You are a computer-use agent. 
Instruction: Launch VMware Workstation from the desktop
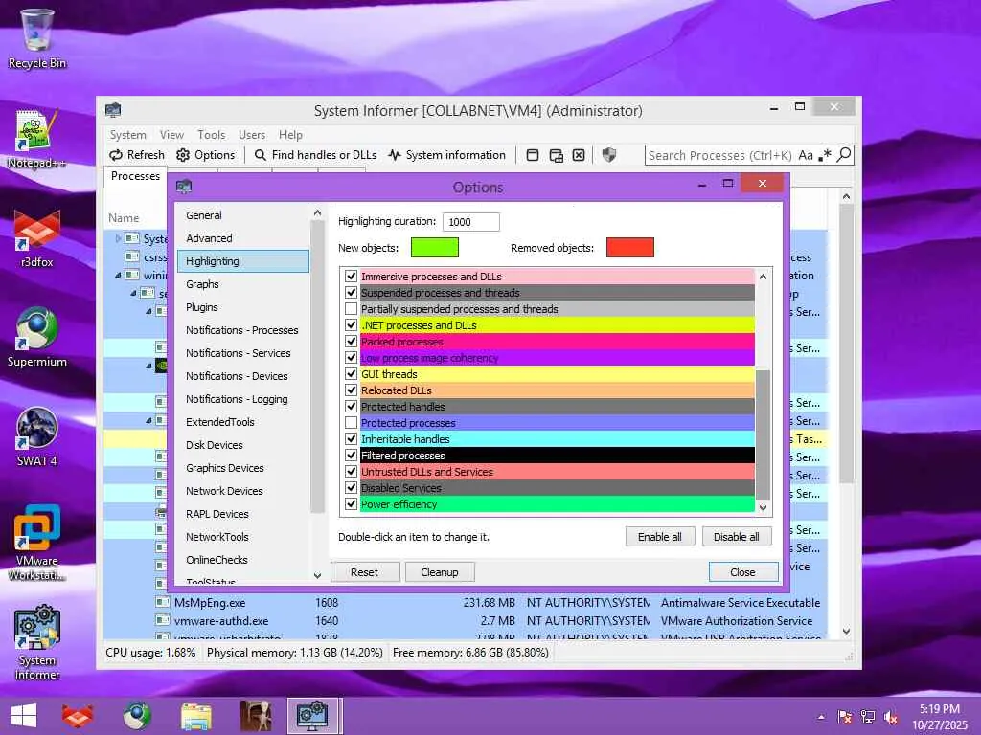coord(37,543)
